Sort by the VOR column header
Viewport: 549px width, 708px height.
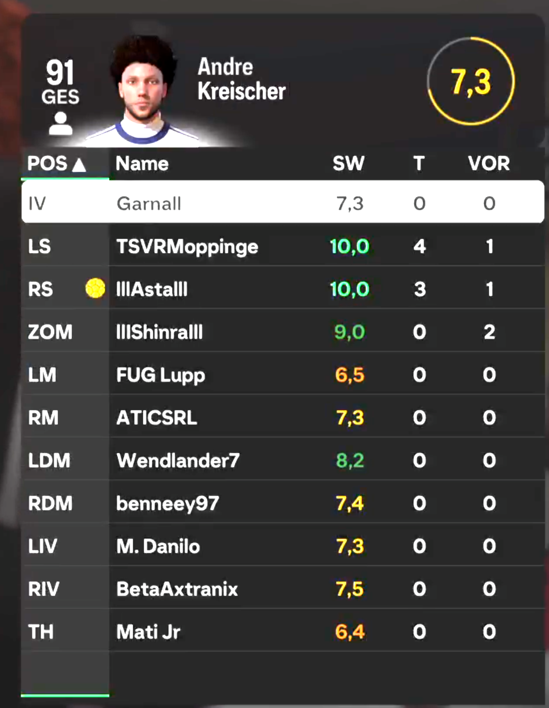pos(489,164)
